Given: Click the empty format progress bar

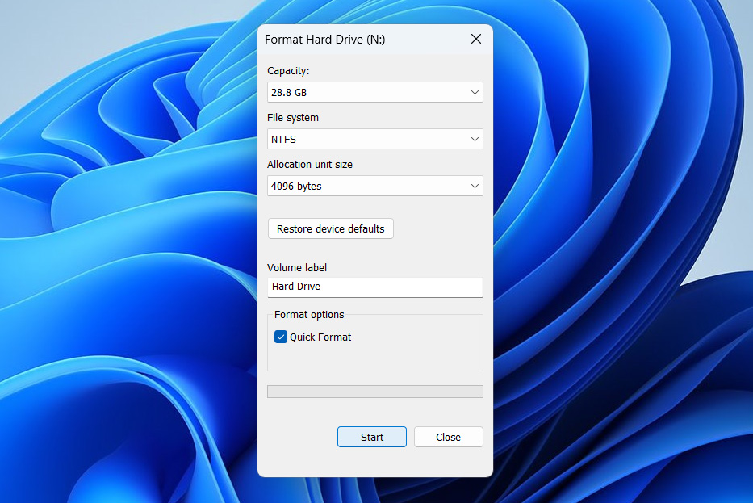Looking at the screenshot, I should click(374, 392).
